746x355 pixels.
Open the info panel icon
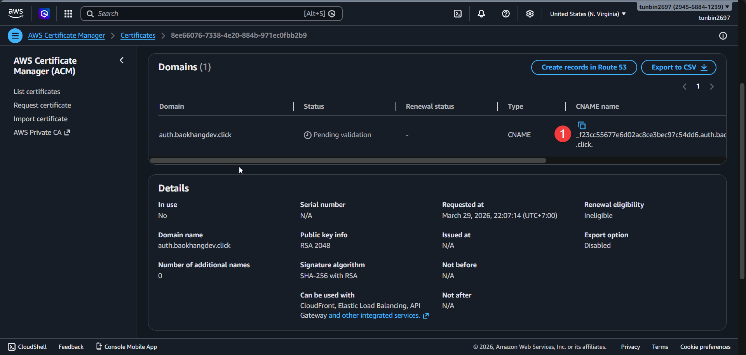coord(723,36)
